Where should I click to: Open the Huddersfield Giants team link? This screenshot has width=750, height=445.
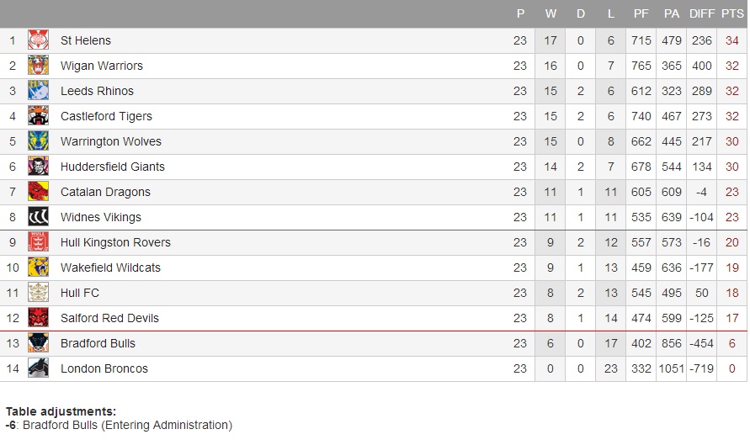(x=113, y=167)
